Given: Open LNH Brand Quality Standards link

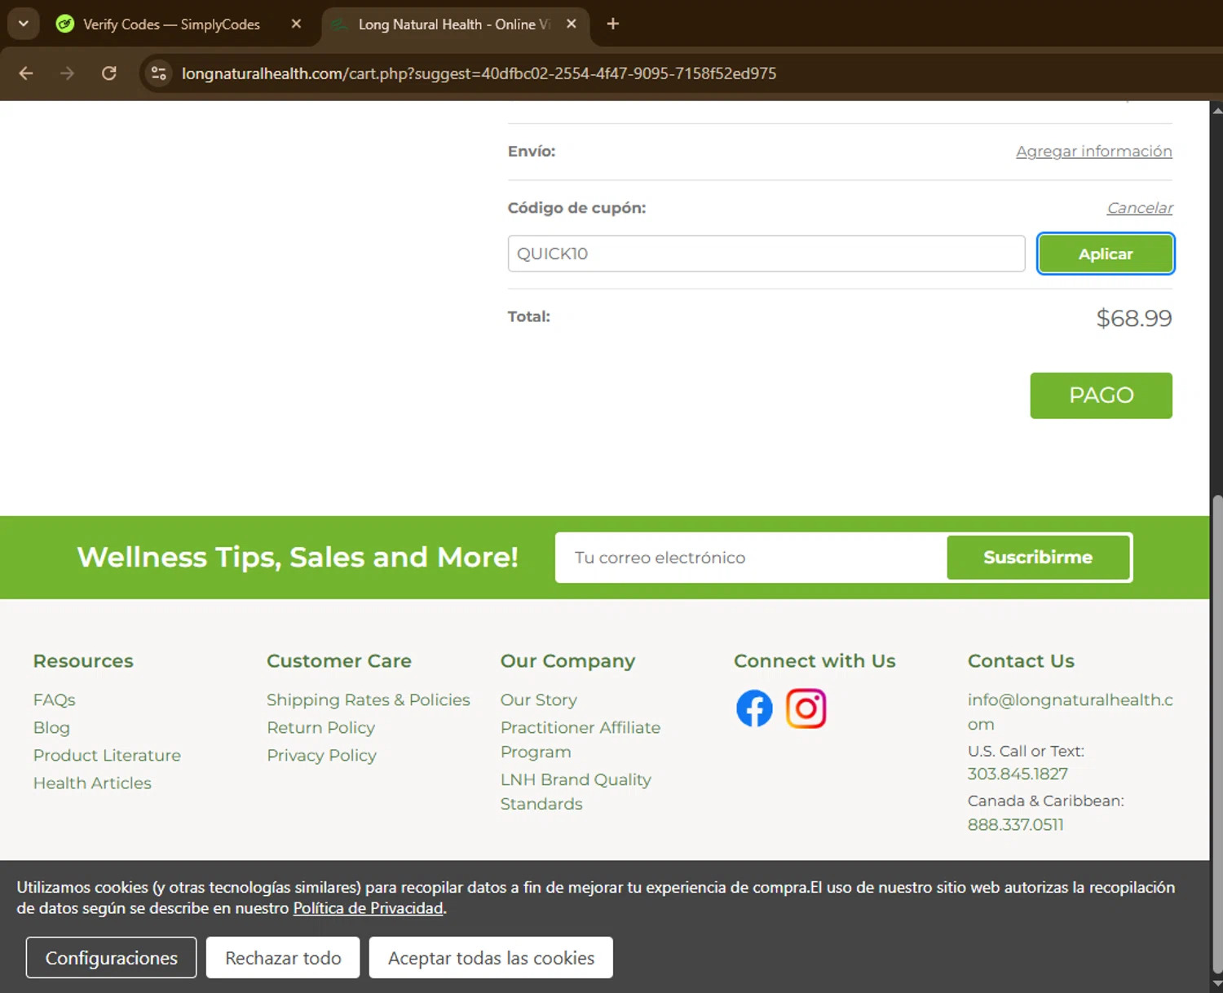Looking at the screenshot, I should pos(576,792).
